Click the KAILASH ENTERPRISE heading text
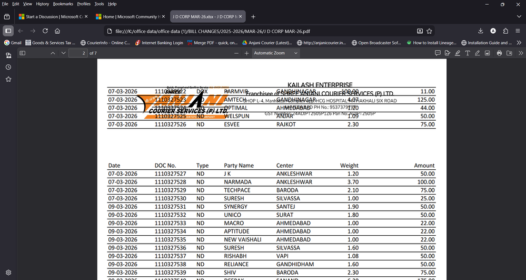This screenshot has height=280, width=526. [x=320, y=85]
